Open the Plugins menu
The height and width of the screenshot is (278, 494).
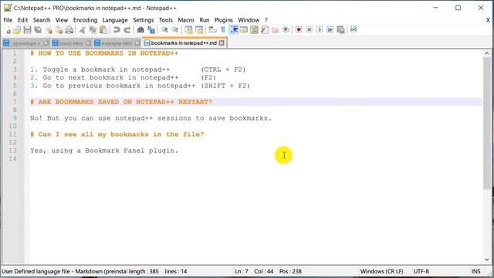point(224,20)
